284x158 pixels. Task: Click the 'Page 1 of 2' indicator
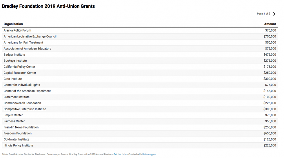point(263,14)
